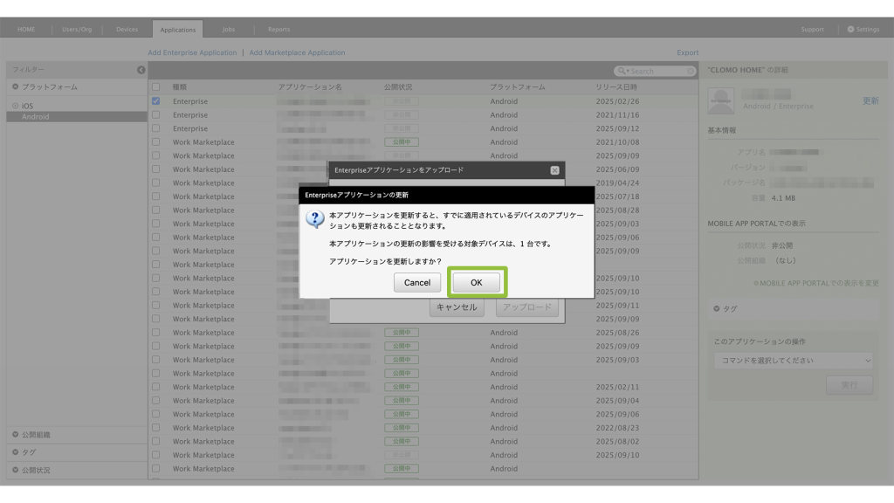Click Cancel in the update confirmation dialog
Image resolution: width=894 pixels, height=503 pixels.
[x=417, y=282]
